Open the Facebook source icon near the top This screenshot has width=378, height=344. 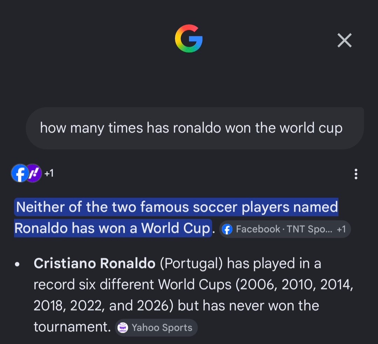tap(20, 173)
